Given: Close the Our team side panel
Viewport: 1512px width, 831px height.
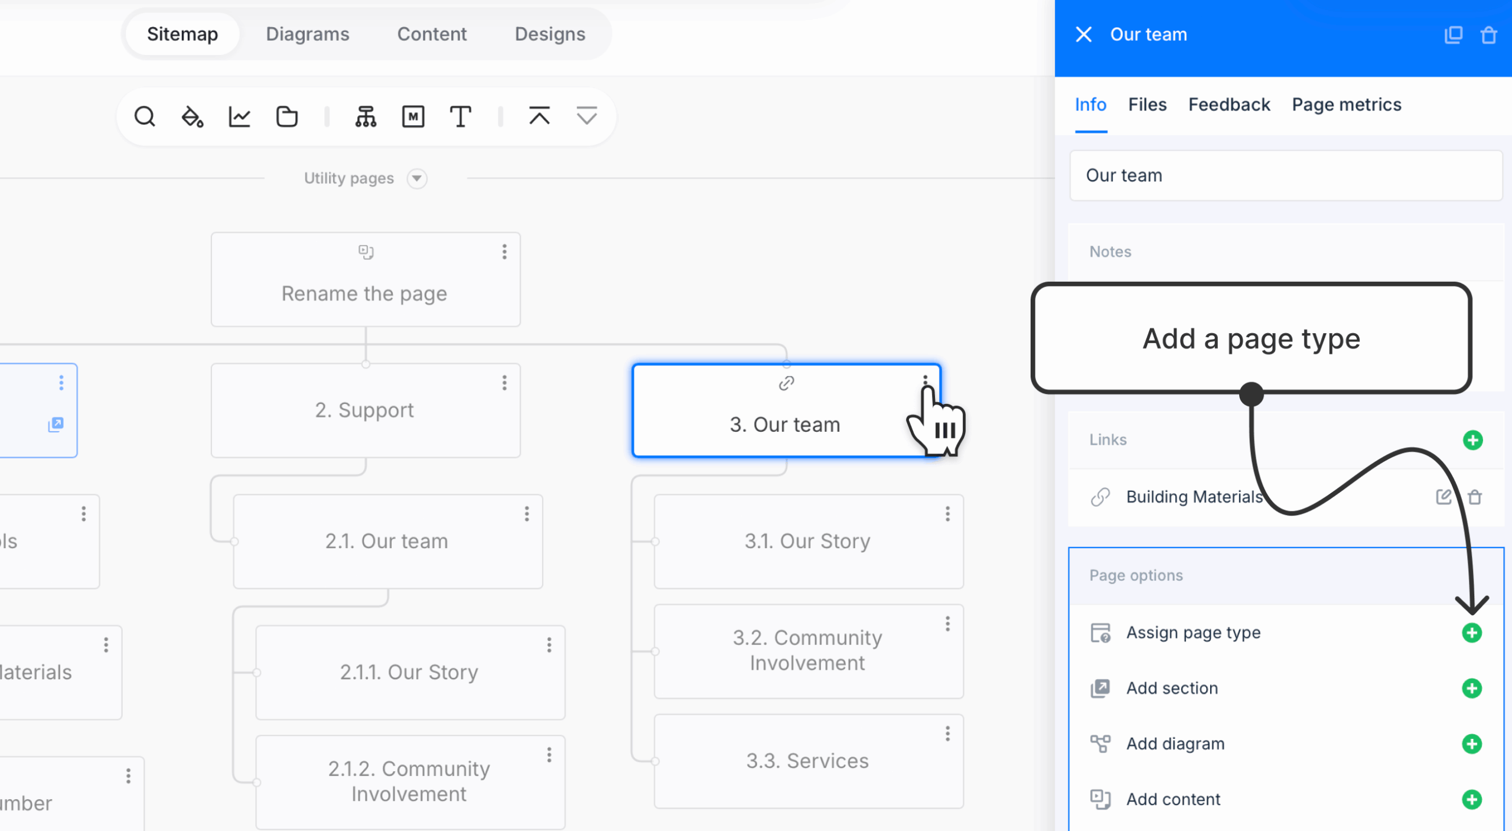Looking at the screenshot, I should click(x=1083, y=34).
